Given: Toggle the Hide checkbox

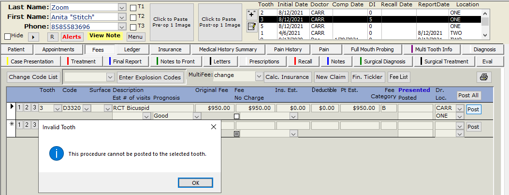Looking at the screenshot, I should click(x=7, y=36).
